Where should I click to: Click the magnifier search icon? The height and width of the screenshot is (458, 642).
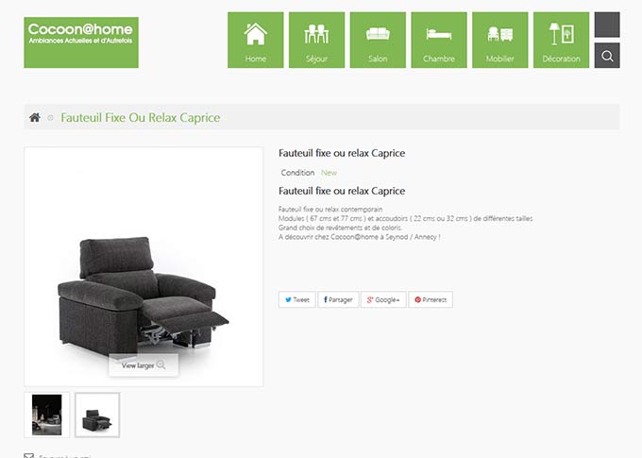(x=607, y=56)
